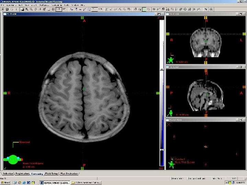Open the Workspace menu
The image size is (247, 185).
44,5
